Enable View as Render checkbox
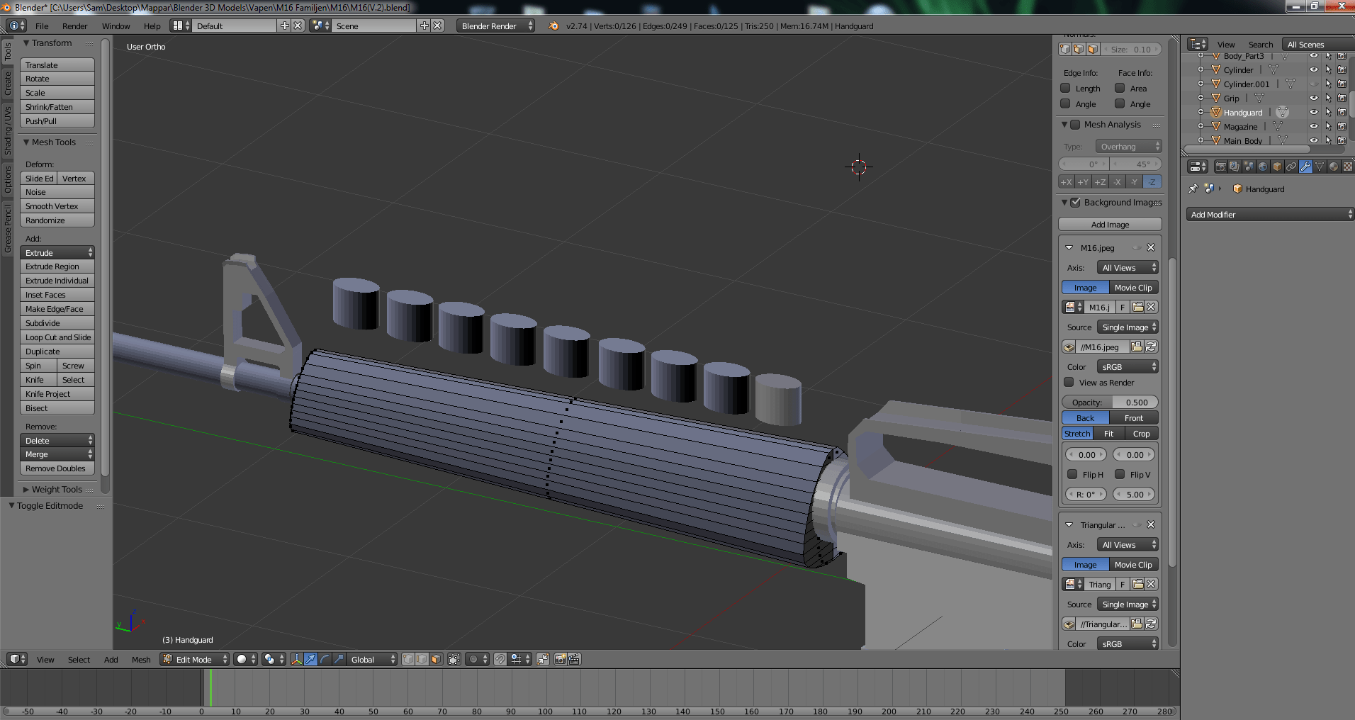1355x720 pixels. tap(1069, 382)
